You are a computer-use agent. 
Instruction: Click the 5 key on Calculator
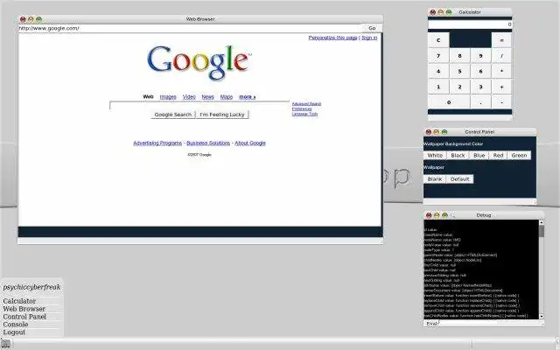click(x=459, y=71)
